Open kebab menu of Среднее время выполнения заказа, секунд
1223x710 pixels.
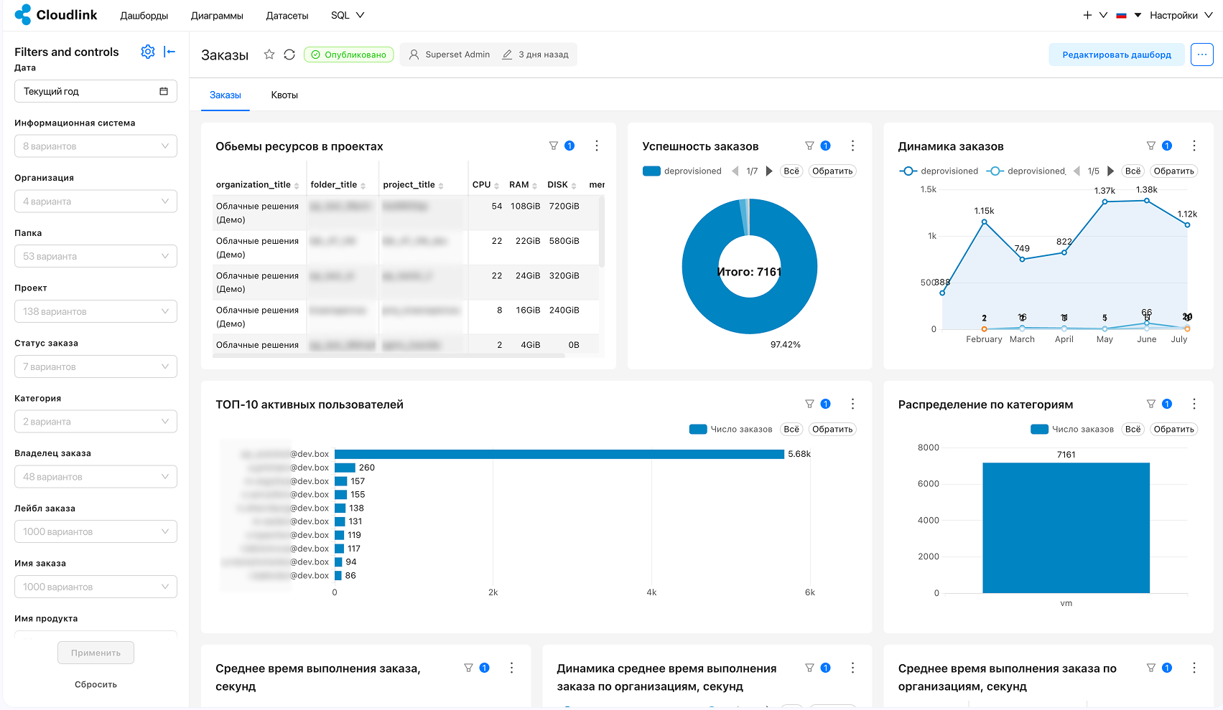511,668
